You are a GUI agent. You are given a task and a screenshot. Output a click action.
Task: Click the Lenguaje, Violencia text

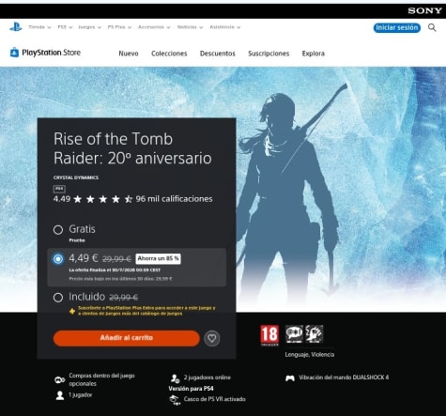(x=310, y=355)
